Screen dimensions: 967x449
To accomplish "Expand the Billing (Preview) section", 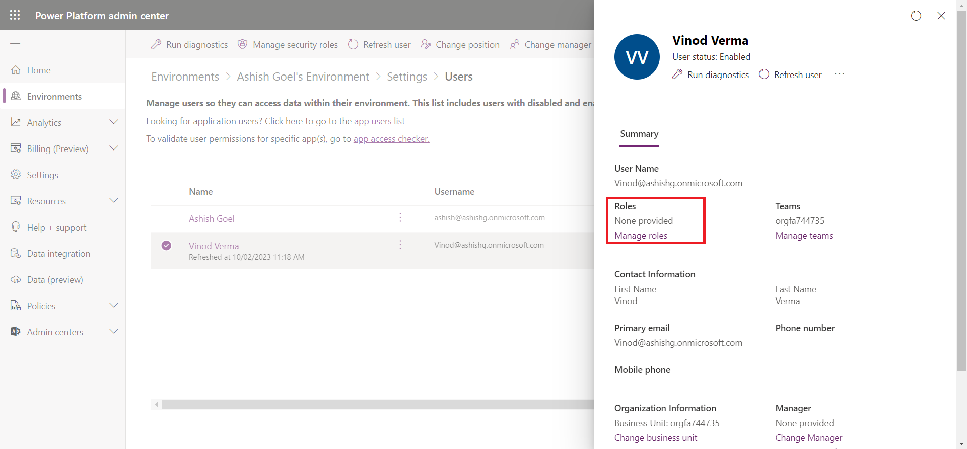I will (x=114, y=148).
